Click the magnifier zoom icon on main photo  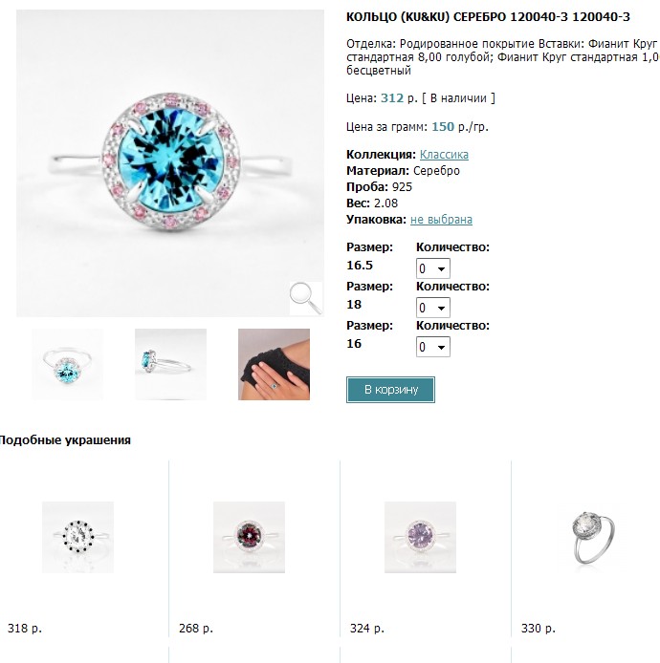point(306,298)
